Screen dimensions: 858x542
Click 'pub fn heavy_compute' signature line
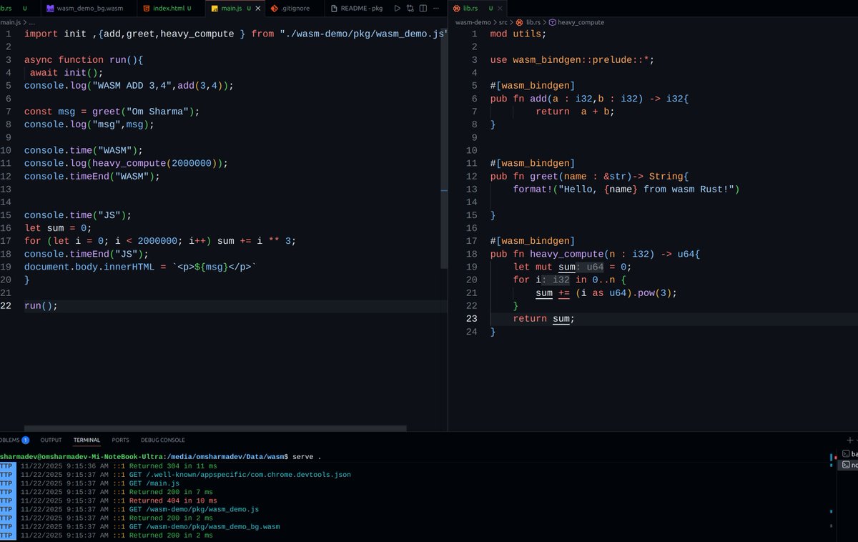(595, 254)
